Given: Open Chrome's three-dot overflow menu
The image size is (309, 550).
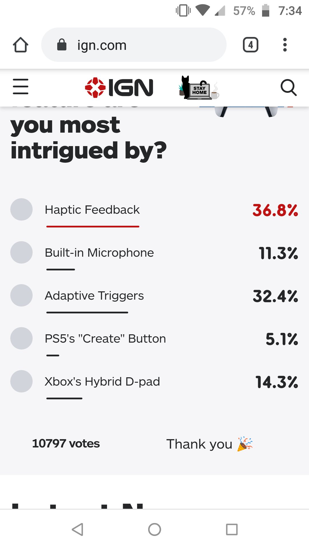Looking at the screenshot, I should click(285, 45).
